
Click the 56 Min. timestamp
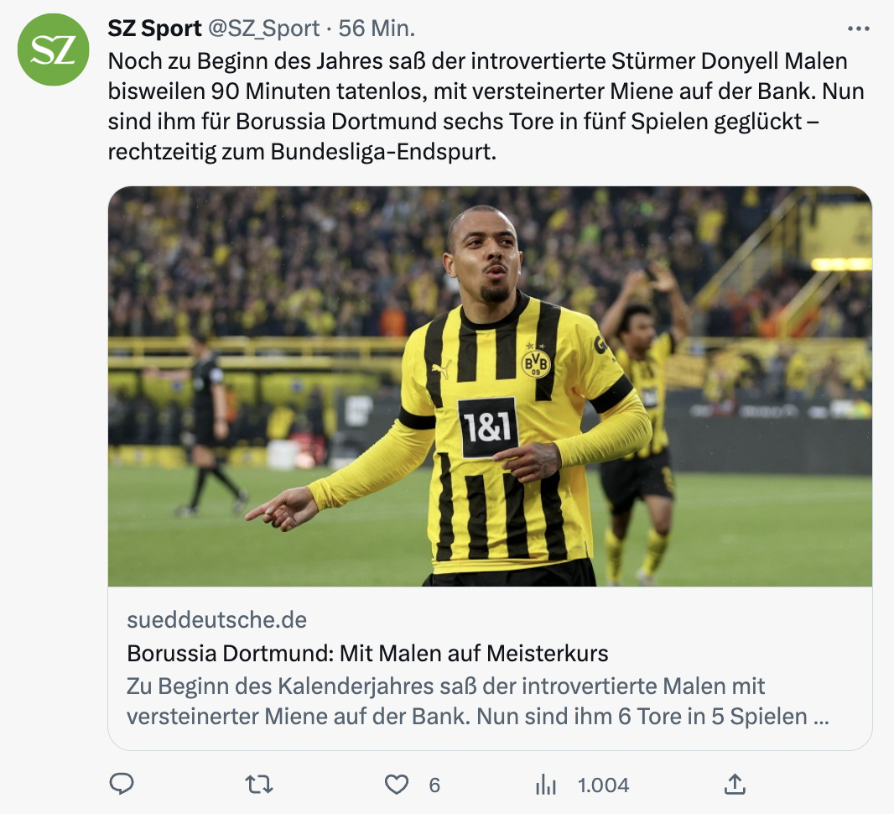click(377, 29)
